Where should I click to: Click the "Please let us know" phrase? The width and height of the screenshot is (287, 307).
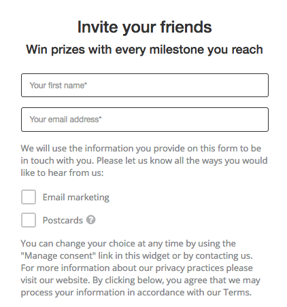coord(133,161)
